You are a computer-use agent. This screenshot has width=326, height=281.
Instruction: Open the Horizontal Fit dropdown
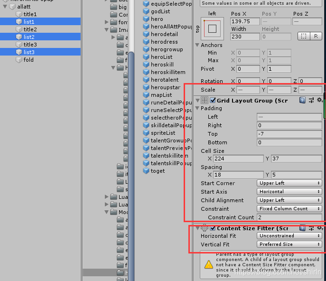click(289, 235)
